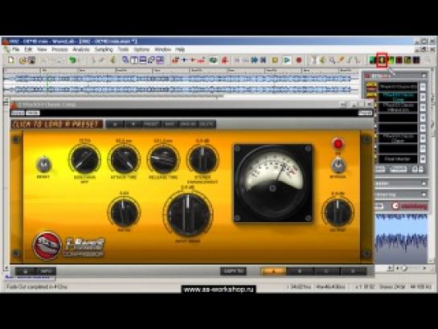The height and width of the screenshot is (329, 438).
Task: Click the INFO button
Action: point(46,271)
